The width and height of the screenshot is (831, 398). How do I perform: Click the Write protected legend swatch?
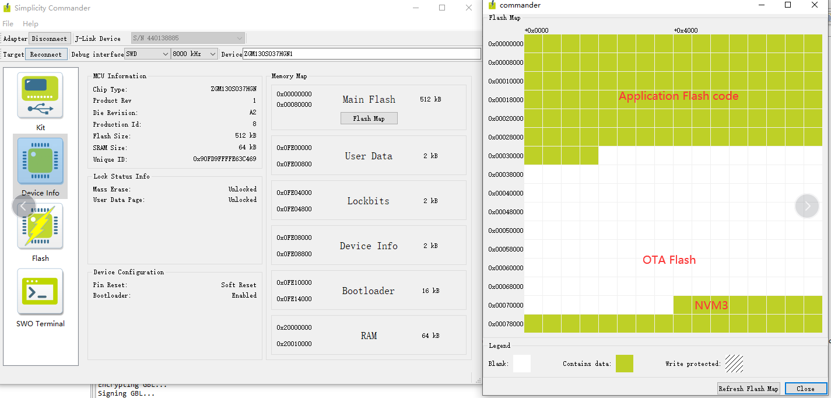tap(734, 364)
